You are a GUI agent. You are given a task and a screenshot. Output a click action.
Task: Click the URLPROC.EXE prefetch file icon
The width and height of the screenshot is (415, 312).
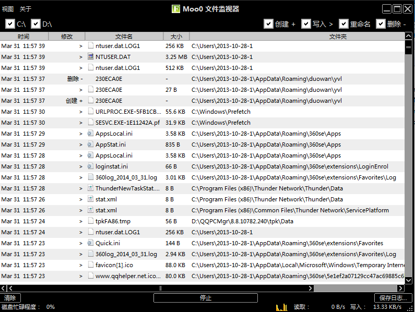pyautogui.click(x=91, y=112)
